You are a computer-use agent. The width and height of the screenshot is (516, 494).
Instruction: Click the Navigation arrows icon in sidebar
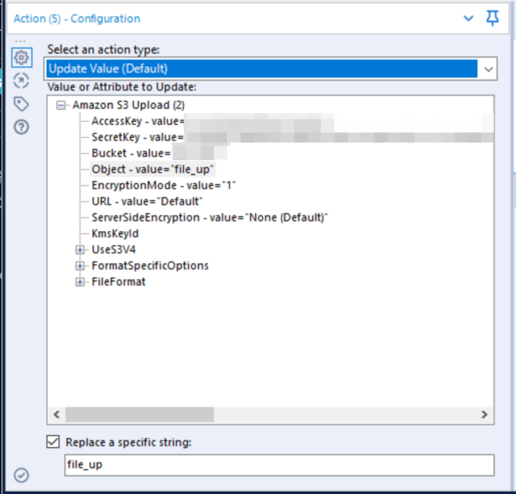pyautogui.click(x=21, y=80)
